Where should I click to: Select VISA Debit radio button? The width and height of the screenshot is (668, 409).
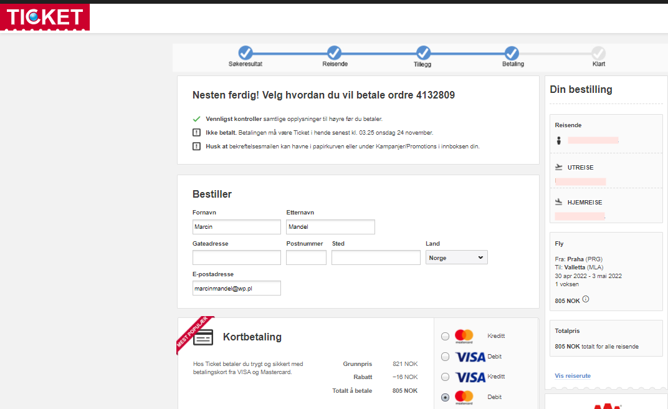445,357
